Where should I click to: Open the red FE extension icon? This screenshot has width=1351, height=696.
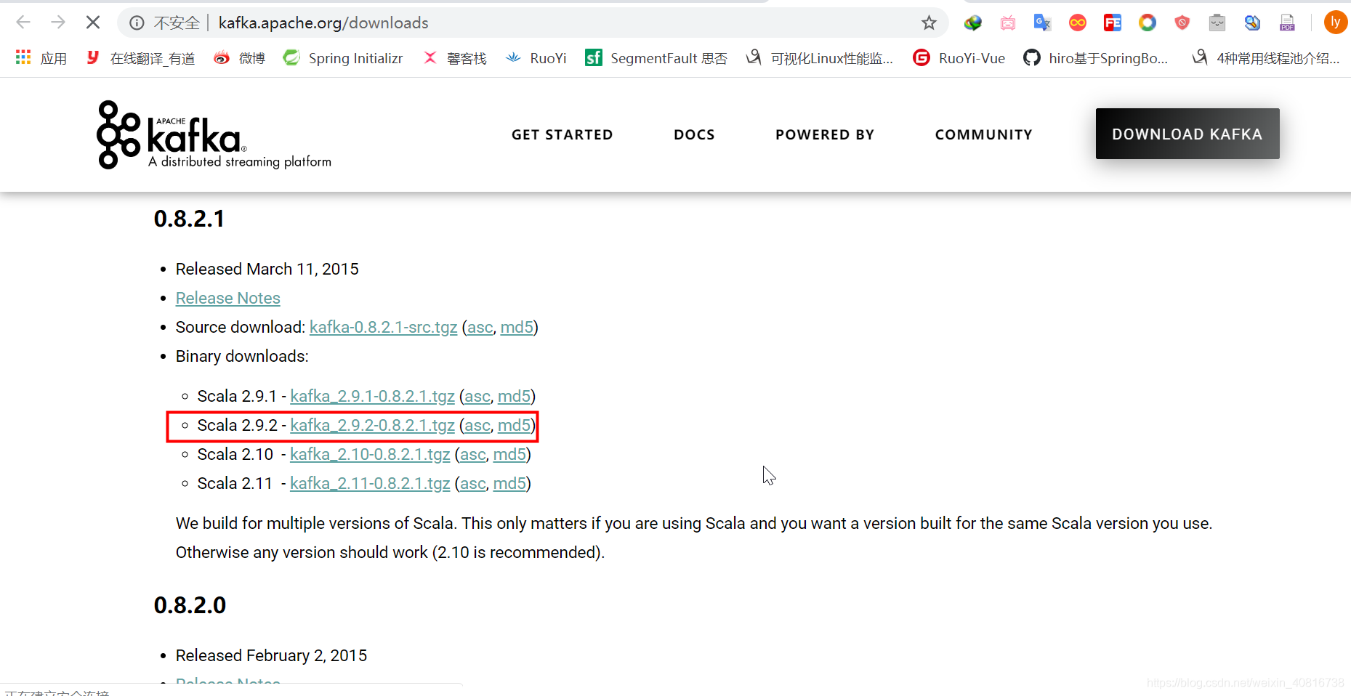pyautogui.click(x=1113, y=23)
